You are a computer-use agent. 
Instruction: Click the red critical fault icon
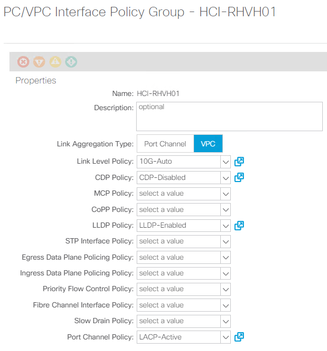pyautogui.click(x=23, y=62)
